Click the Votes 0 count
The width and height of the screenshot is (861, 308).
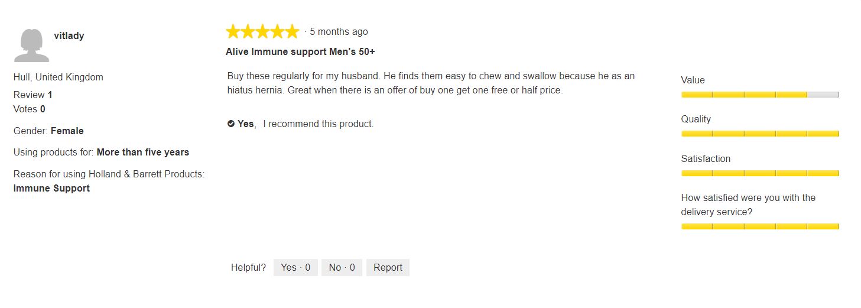click(30, 109)
